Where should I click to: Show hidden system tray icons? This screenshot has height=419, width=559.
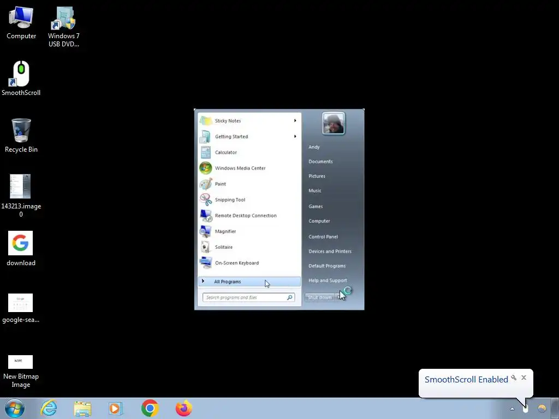512,409
